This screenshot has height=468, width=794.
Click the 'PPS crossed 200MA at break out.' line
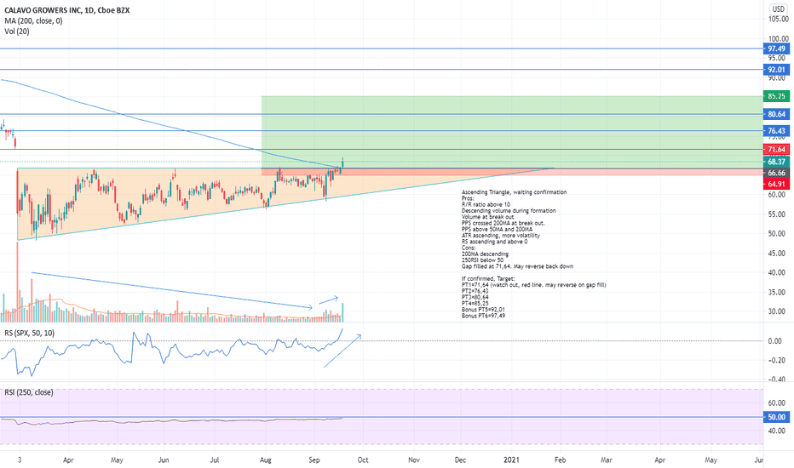pyautogui.click(x=503, y=223)
